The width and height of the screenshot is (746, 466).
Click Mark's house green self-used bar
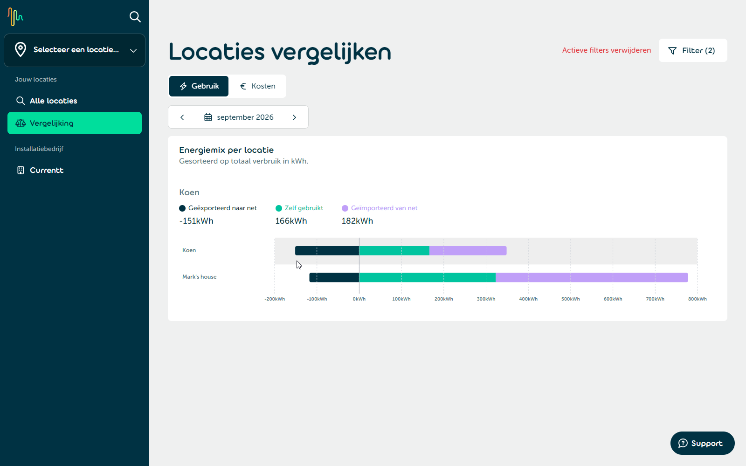coord(427,278)
